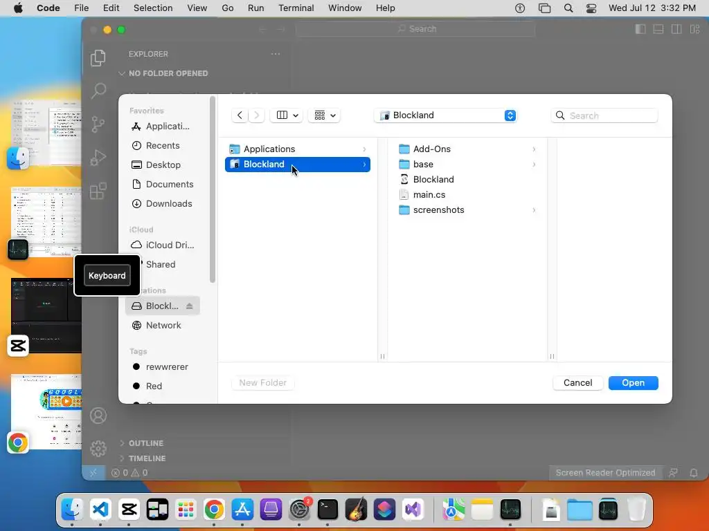Open CapCut from the Dock
This screenshot has height=531, width=709.
coord(129,510)
